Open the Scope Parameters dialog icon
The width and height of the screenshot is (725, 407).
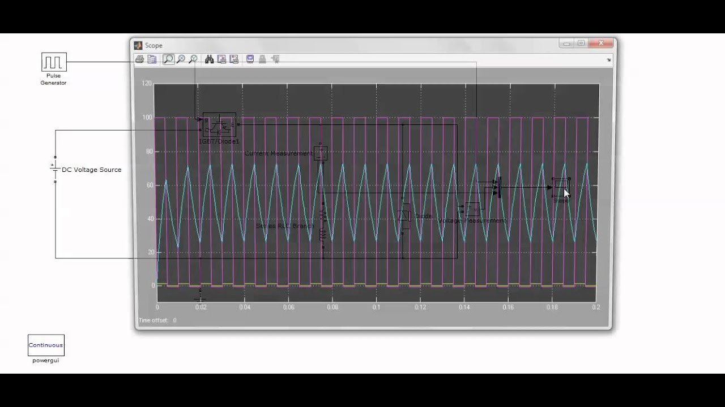(152, 59)
